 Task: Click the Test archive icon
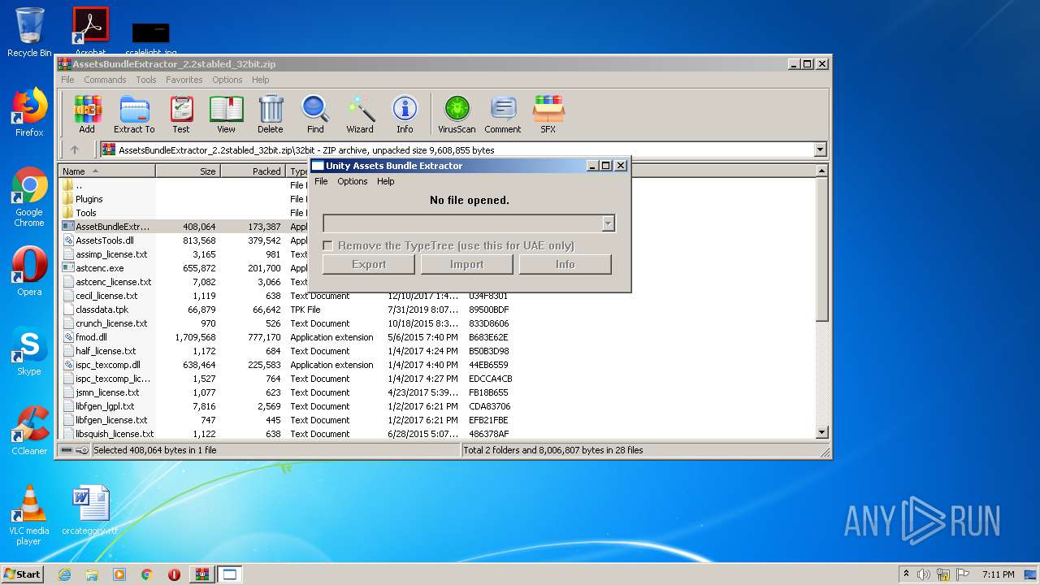(181, 114)
